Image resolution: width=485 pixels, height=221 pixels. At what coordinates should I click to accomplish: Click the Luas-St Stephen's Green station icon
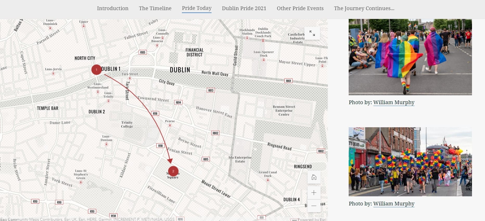81,182
